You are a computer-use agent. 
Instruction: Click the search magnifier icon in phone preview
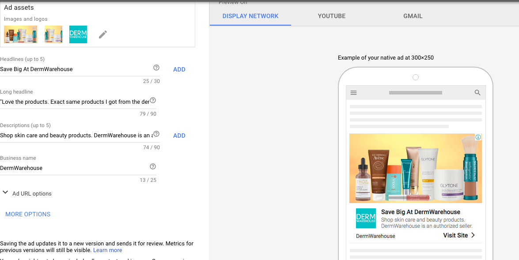pyautogui.click(x=477, y=93)
